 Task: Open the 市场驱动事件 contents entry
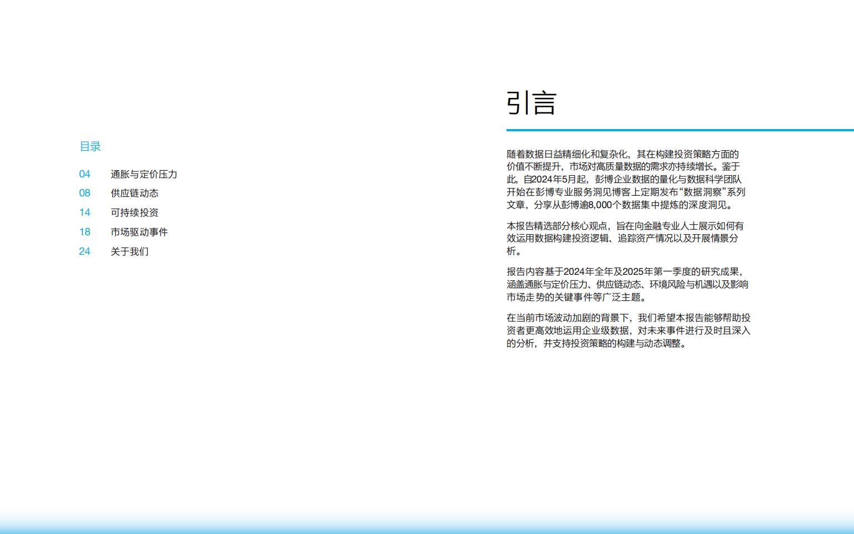pyautogui.click(x=139, y=232)
